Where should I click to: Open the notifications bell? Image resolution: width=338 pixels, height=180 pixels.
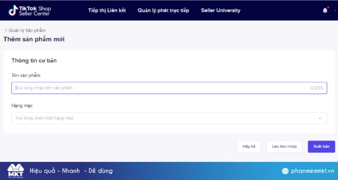tap(325, 10)
